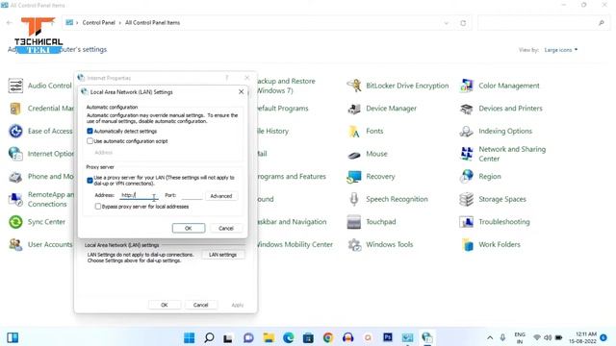The width and height of the screenshot is (616, 346).
Task: Open Windows Tools gear icon
Action: point(354,245)
